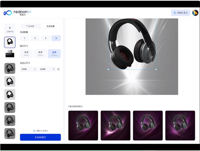Click the custom height 2048 field
200x151 pixels.
click(47, 69)
